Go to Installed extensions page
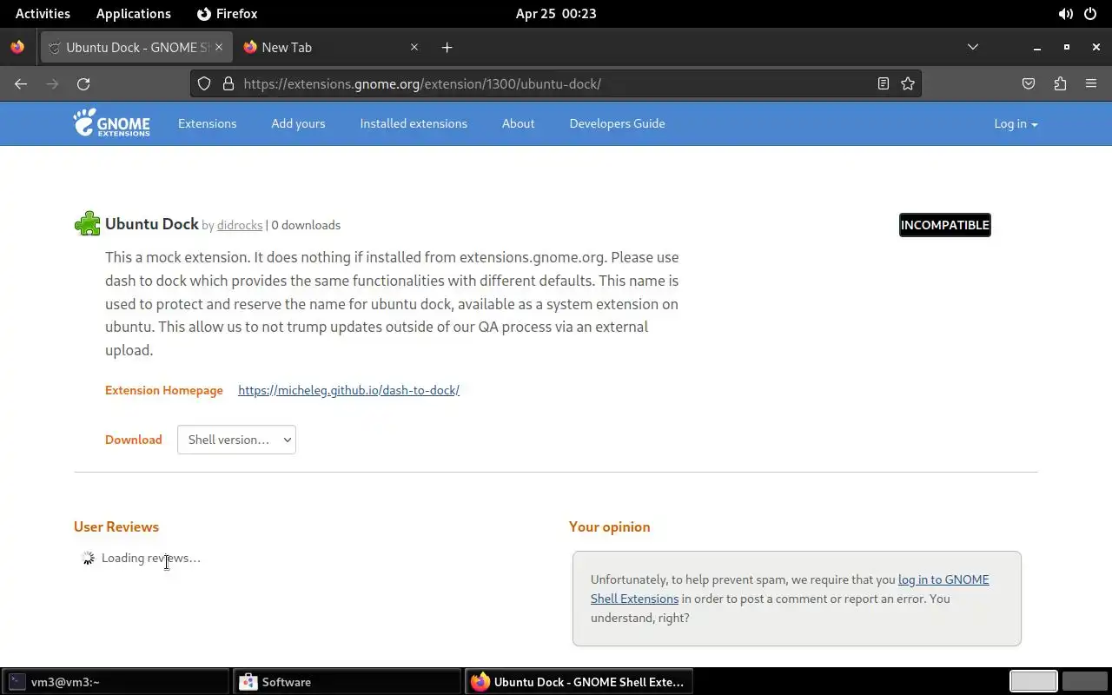 tap(414, 123)
